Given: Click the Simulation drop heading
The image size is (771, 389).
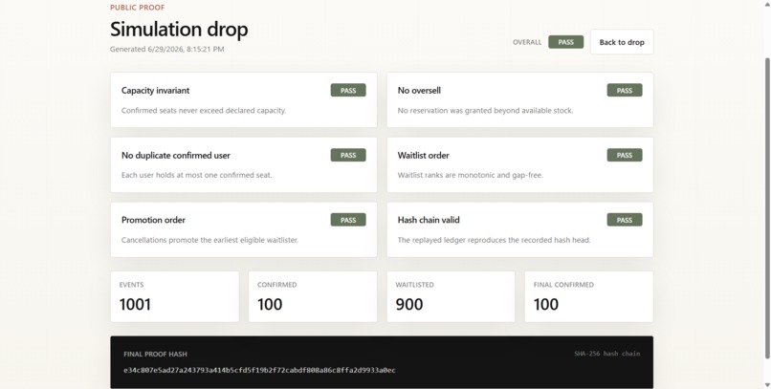Looking at the screenshot, I should click(x=179, y=30).
